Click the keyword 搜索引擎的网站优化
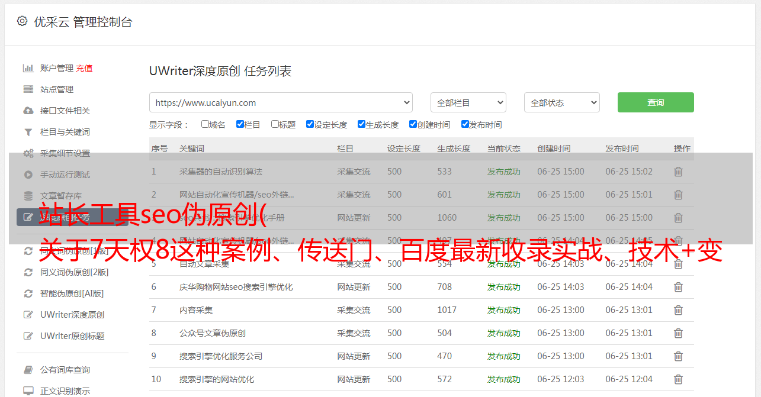Screen dimensions: 761x397 coord(217,379)
